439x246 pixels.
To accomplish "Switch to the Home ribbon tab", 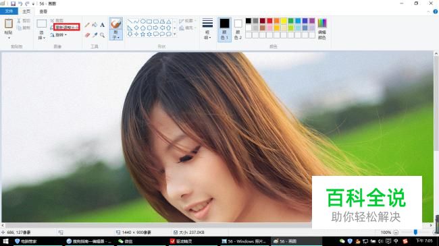I will (x=26, y=11).
